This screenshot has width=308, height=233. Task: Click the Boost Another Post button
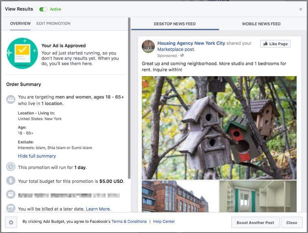pos(255,222)
